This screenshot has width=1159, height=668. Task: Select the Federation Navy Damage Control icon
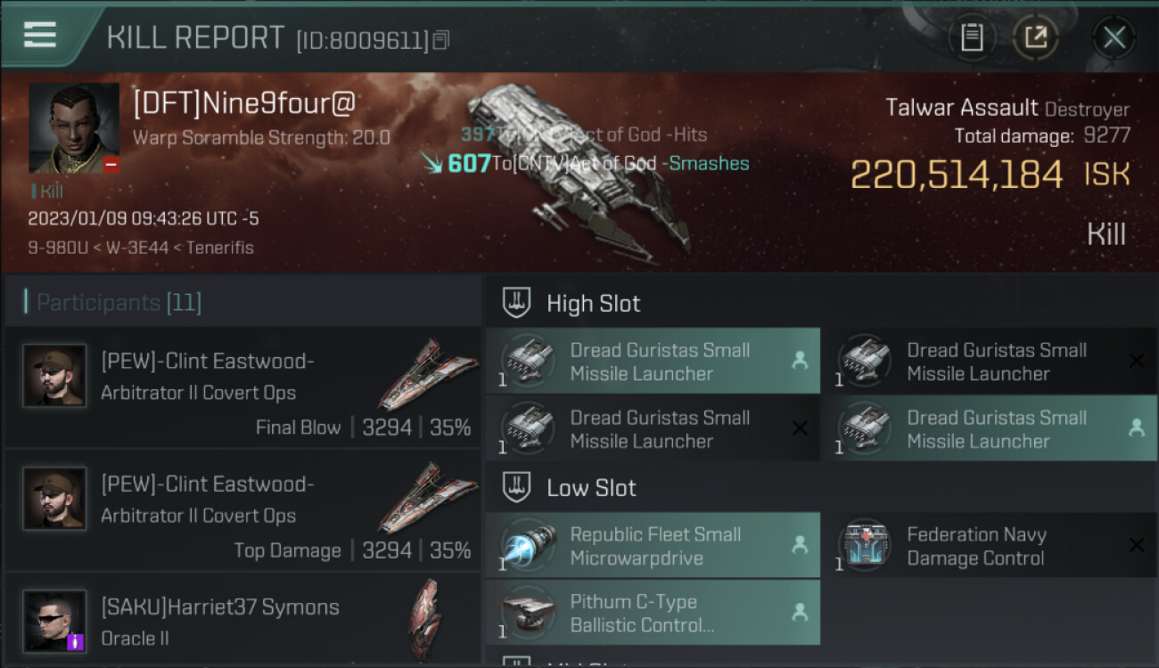(863, 544)
